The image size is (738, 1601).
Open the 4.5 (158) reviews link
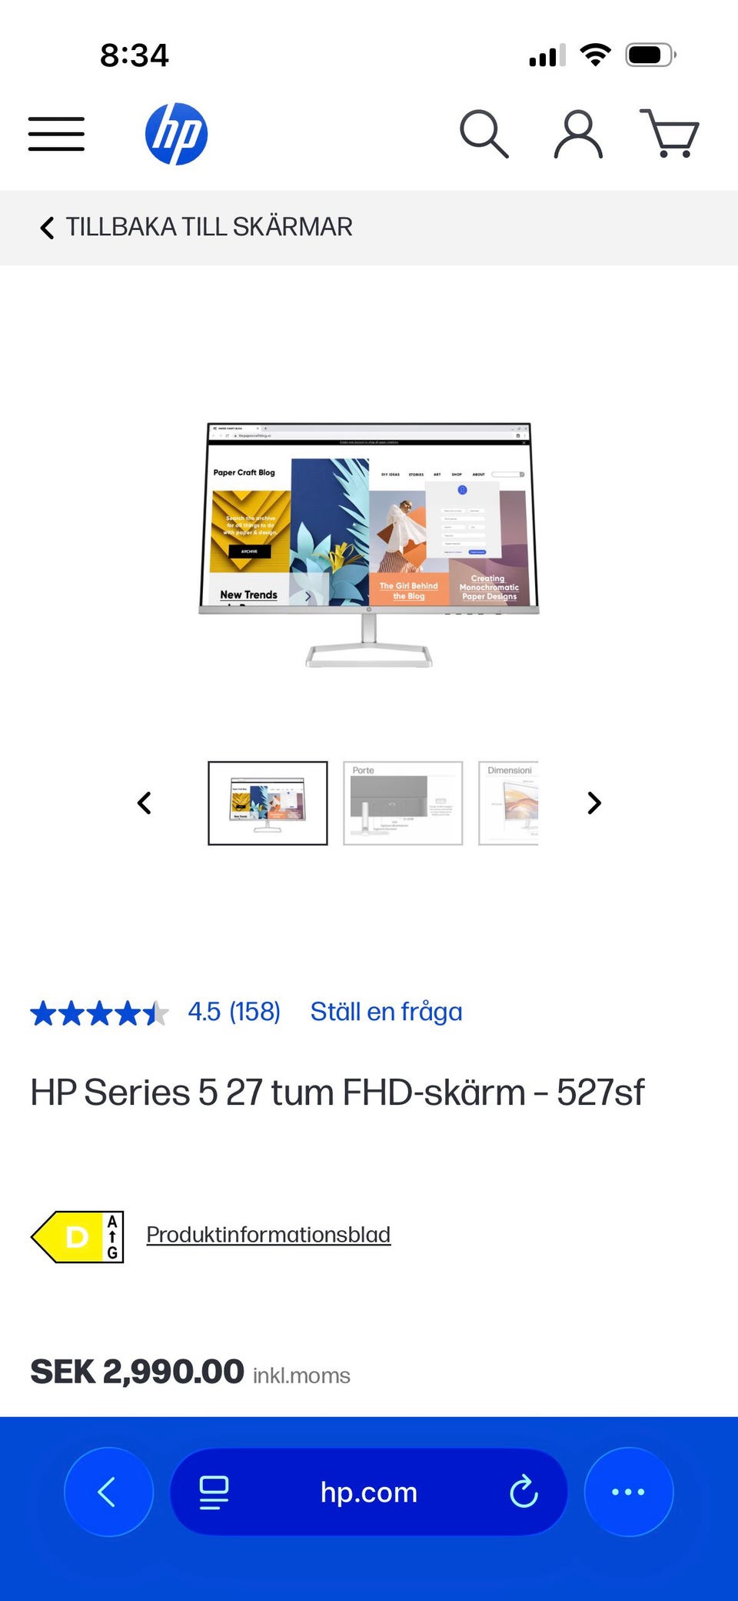[234, 1012]
